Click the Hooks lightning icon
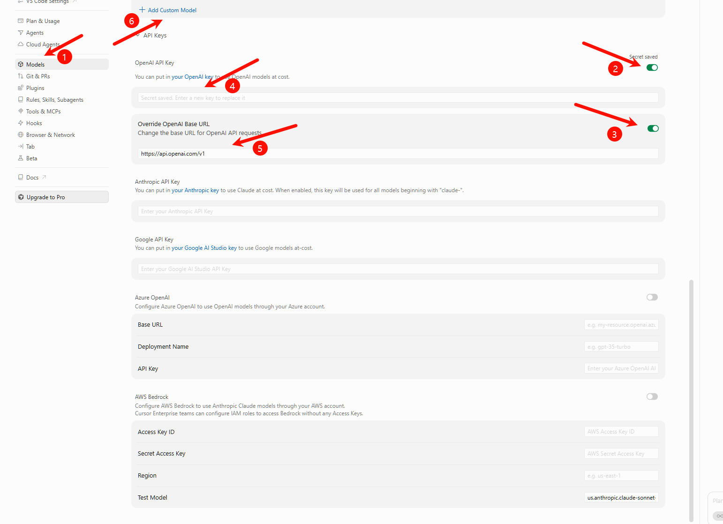Viewport: 723px width, 524px height. click(x=21, y=123)
